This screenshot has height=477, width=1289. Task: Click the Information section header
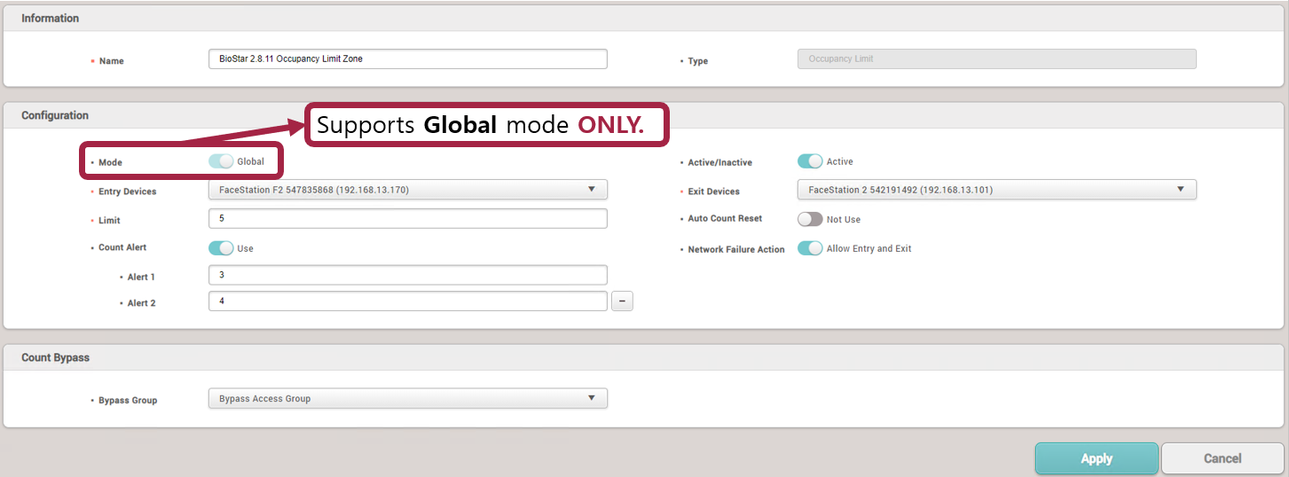click(51, 18)
